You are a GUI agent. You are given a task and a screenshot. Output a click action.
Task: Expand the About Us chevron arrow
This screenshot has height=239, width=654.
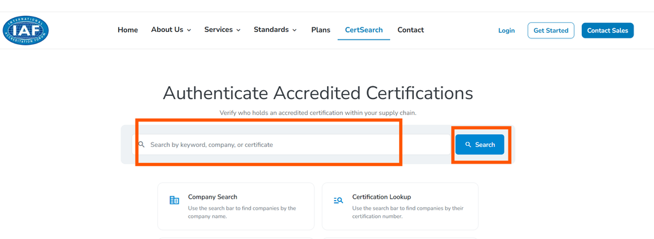[x=189, y=30]
